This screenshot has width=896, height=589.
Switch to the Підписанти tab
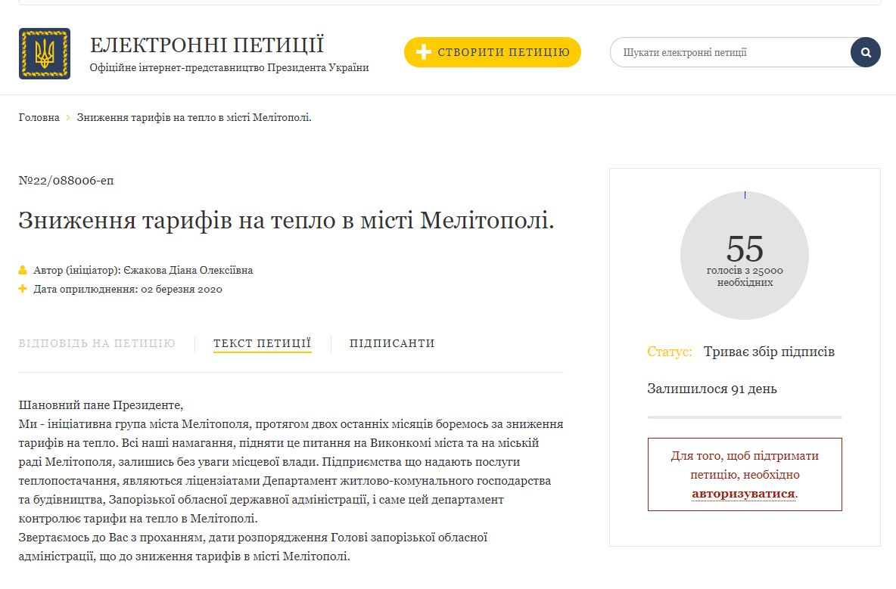point(392,343)
